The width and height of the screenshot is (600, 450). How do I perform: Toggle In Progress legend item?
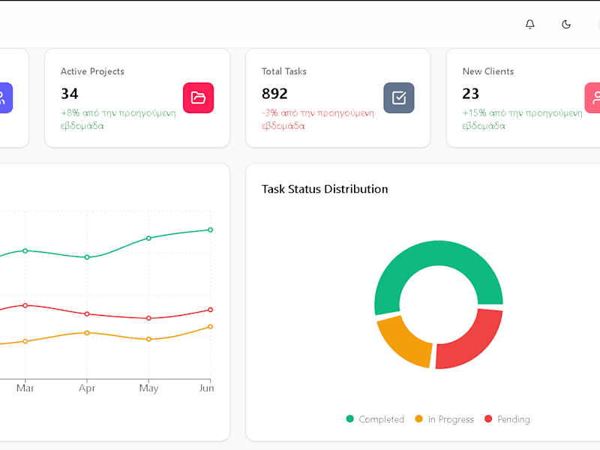pyautogui.click(x=444, y=419)
